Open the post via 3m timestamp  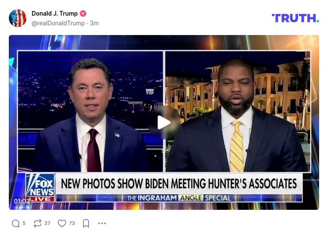click(94, 23)
